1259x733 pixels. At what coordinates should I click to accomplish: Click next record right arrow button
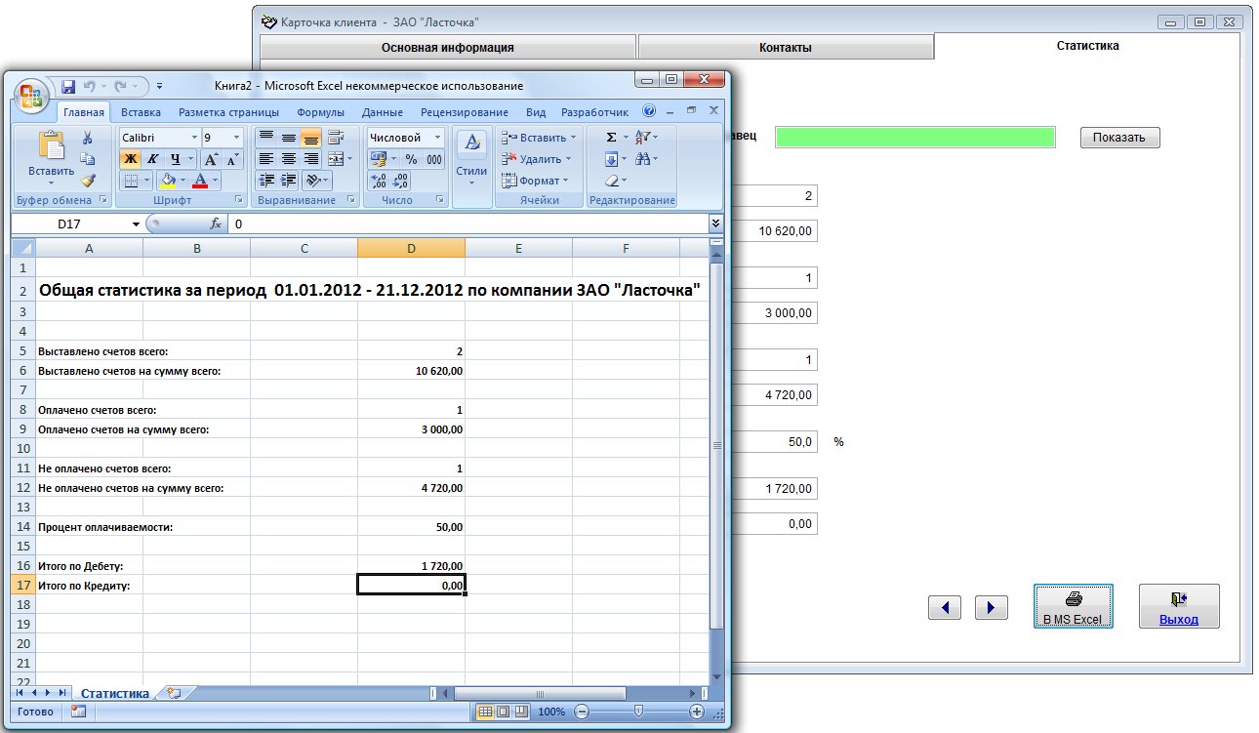(x=991, y=607)
